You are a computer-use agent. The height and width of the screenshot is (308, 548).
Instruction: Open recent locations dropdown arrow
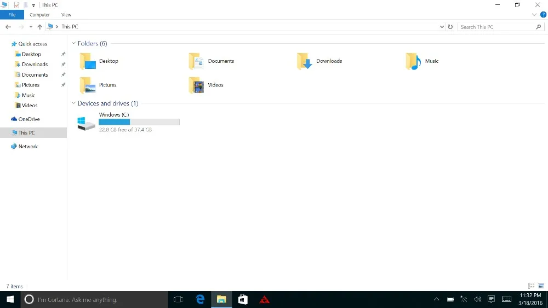coord(31,27)
